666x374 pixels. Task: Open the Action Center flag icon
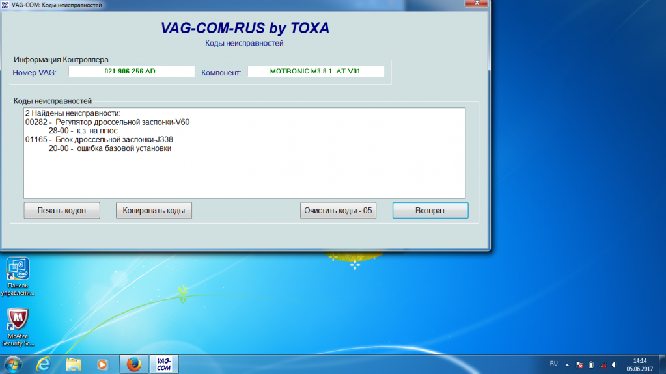tap(578, 364)
